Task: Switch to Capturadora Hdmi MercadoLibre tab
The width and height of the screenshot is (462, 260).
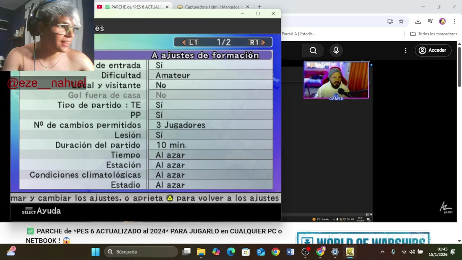Action: point(213,7)
